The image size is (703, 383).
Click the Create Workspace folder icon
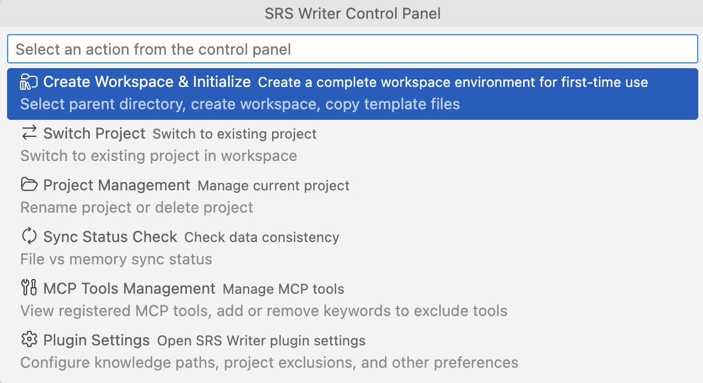tap(29, 82)
